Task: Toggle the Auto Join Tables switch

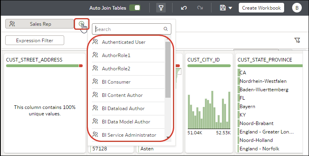Action: [x=135, y=8]
